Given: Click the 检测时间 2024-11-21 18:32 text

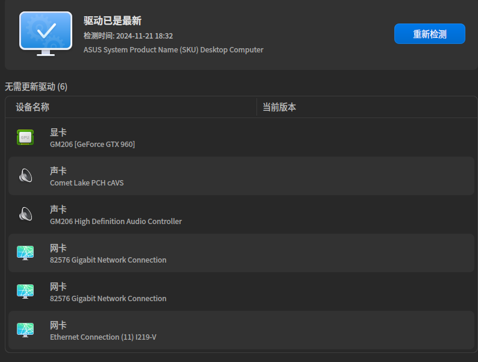Looking at the screenshot, I should (x=128, y=36).
